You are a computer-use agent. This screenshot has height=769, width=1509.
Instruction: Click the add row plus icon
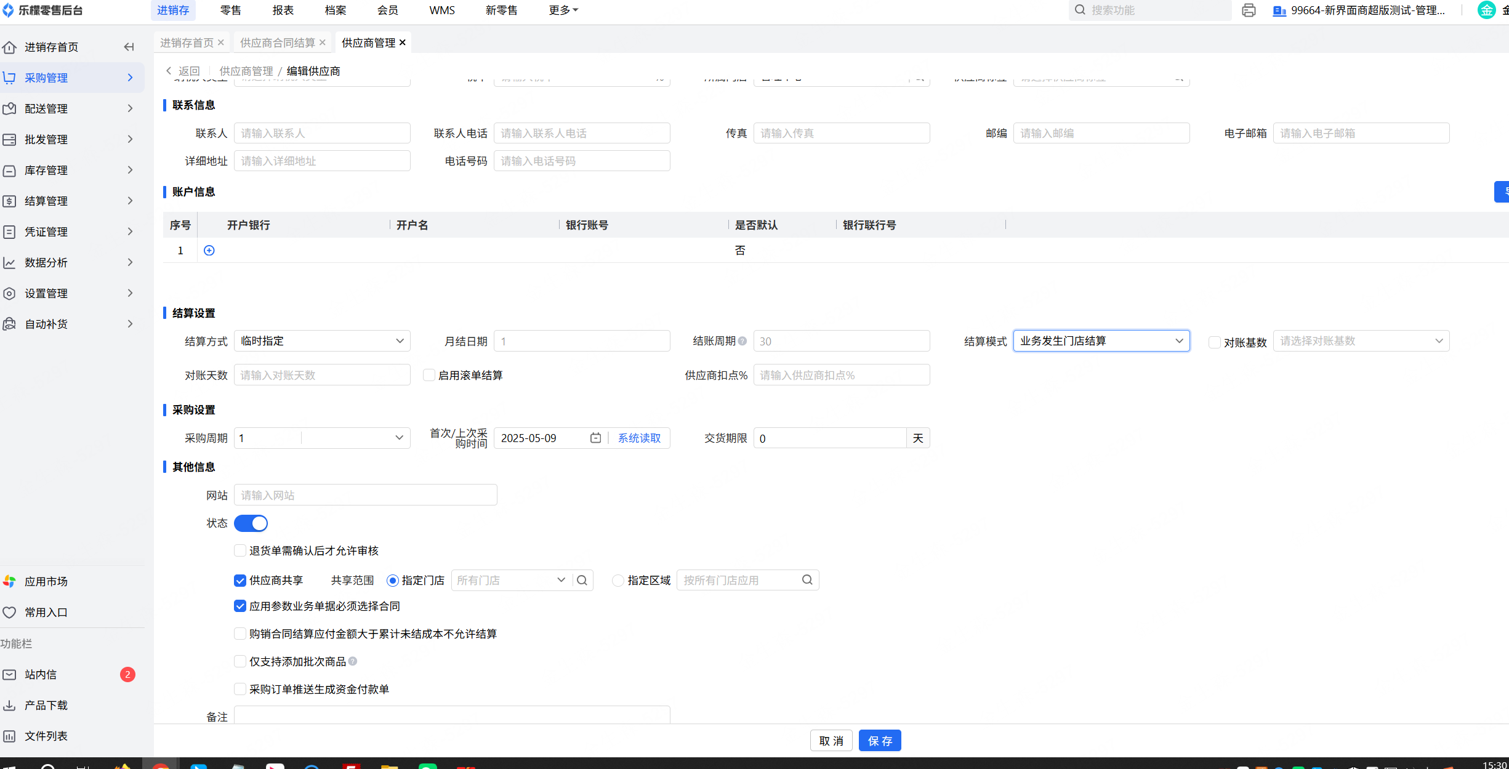point(209,251)
